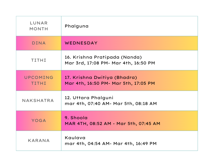Click the nakshatra start time 07:40 AM
The height and width of the screenshot is (160, 213).
pos(94,104)
